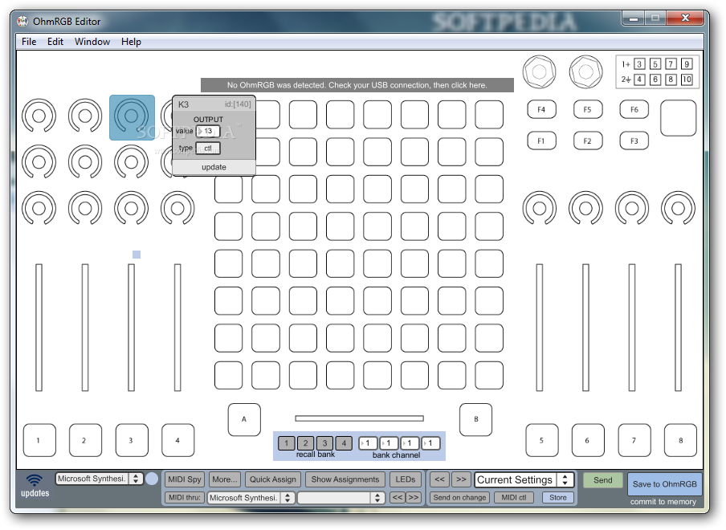Screen dimensions: 726x530
Task: Toggle numbered box 10 in top-right panel
Action: [x=687, y=79]
